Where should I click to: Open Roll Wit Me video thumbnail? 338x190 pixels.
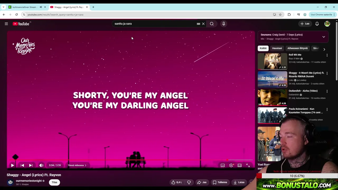click(272, 61)
